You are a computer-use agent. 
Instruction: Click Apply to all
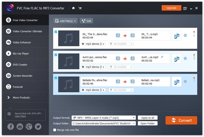(148, 118)
